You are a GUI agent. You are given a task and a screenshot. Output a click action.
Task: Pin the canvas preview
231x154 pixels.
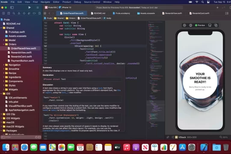tap(168, 137)
